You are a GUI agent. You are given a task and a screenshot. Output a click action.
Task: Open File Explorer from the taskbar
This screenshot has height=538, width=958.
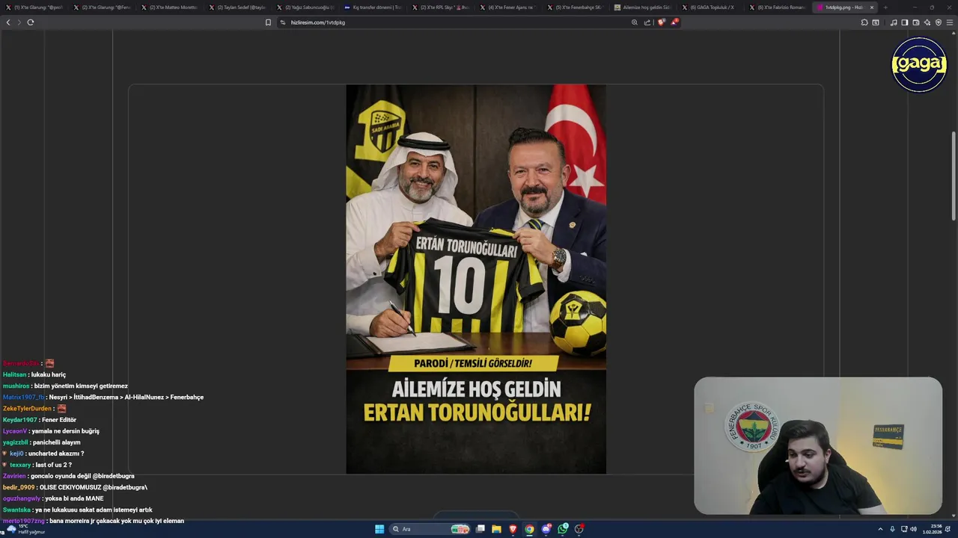(x=496, y=529)
